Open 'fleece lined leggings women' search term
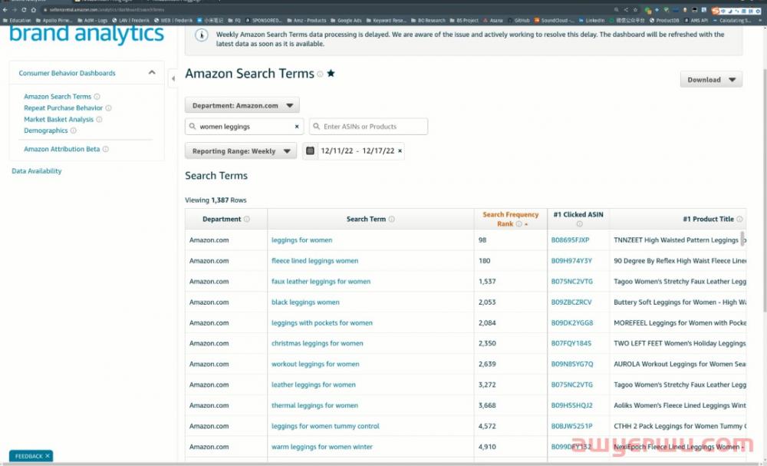This screenshot has height=466, width=767. [x=315, y=261]
